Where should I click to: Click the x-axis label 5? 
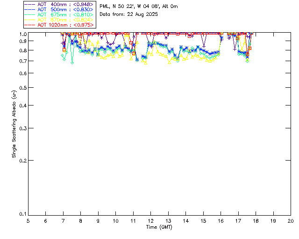coord(28,221)
